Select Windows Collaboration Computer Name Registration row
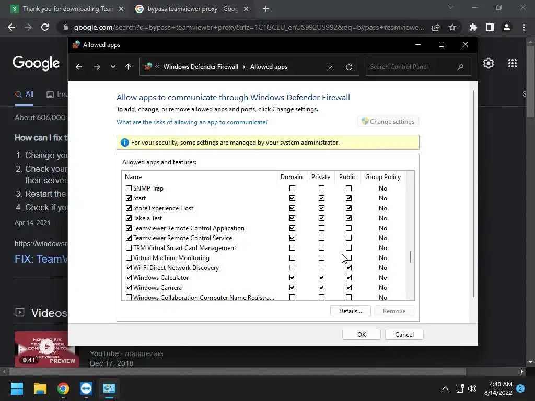 click(264, 297)
